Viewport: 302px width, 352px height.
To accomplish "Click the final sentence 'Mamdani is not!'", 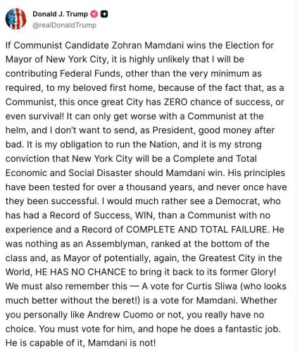I will (122, 343).
